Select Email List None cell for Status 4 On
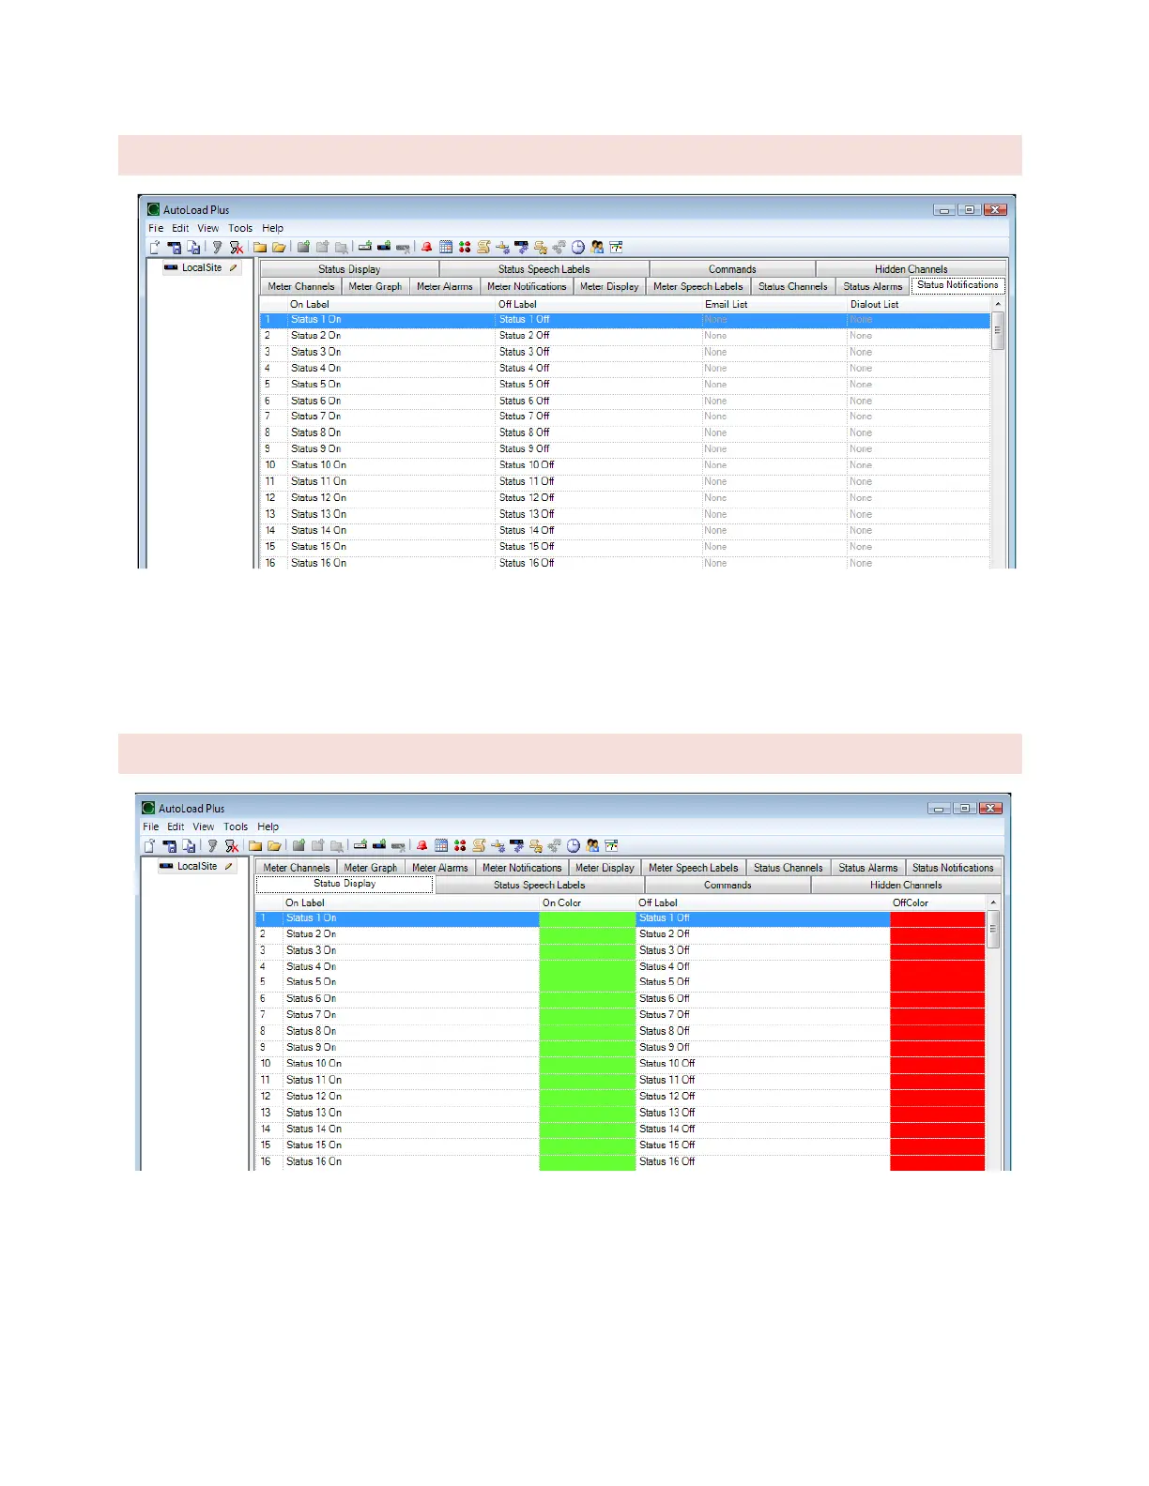 (x=774, y=368)
